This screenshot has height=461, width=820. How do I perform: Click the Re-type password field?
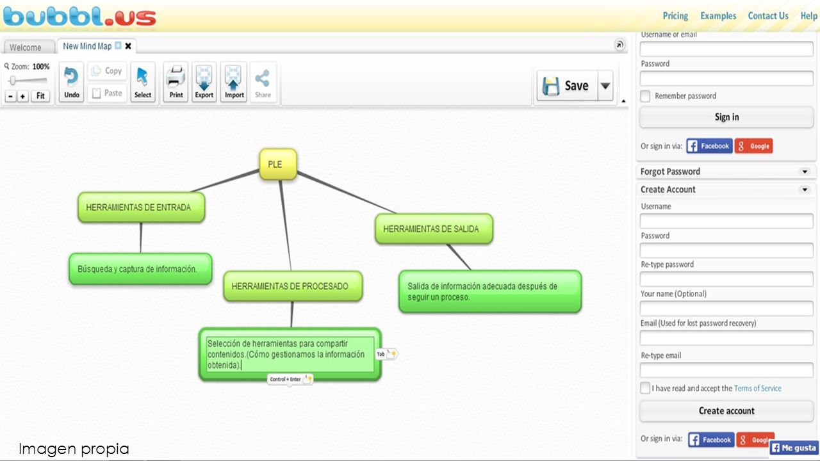(726, 279)
